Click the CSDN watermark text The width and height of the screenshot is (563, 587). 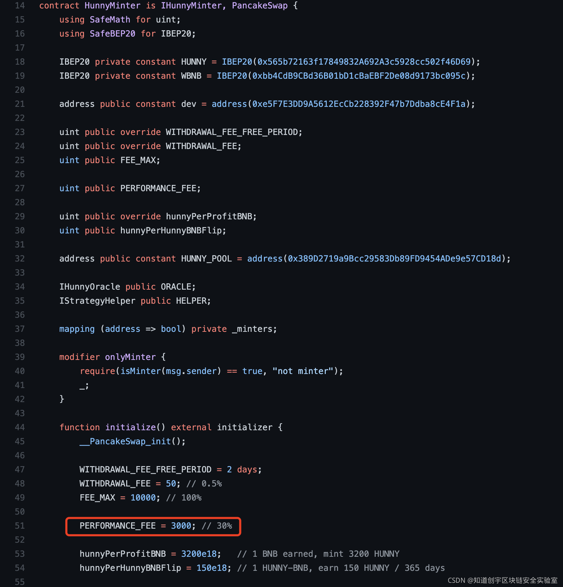[x=503, y=580]
